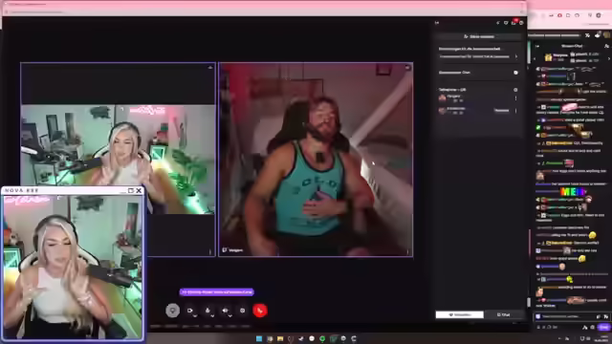Click the red leave call button

[x=260, y=311]
